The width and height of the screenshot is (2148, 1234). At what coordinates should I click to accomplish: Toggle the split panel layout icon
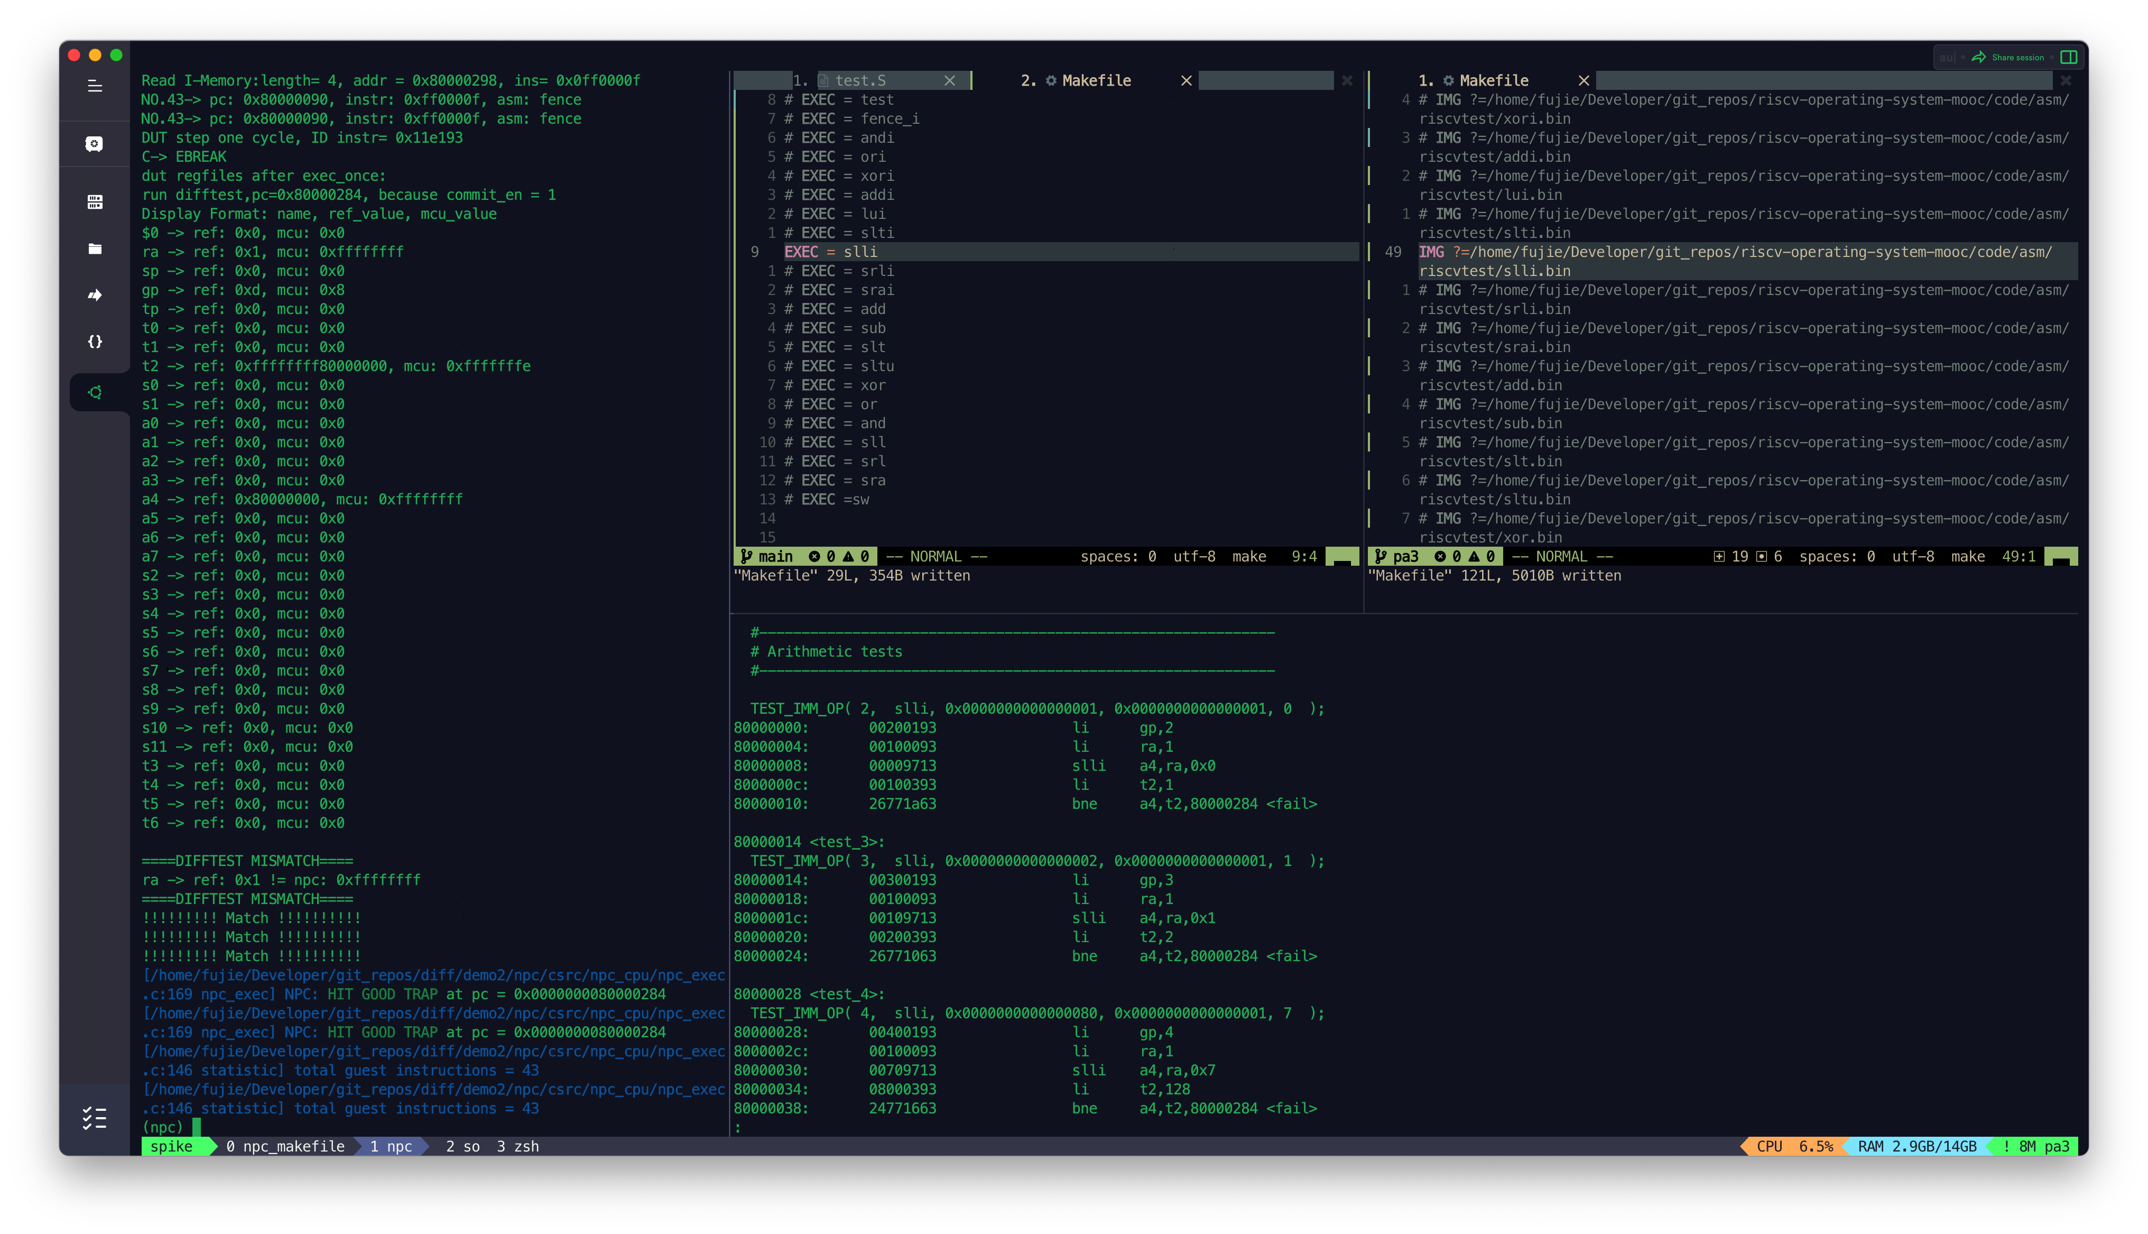pos(2068,58)
